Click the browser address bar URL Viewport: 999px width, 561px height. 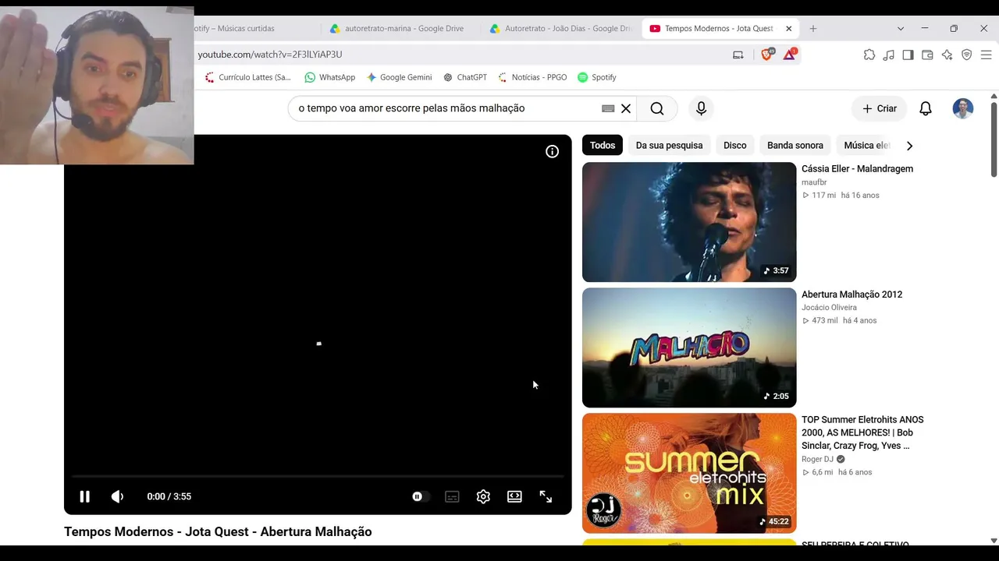270,55
